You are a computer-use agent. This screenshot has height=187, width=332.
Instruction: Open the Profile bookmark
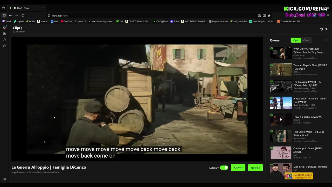[x=30, y=22]
